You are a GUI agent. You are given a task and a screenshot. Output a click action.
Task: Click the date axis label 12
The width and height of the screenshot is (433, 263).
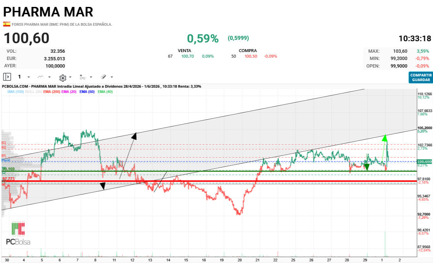click(x=132, y=260)
